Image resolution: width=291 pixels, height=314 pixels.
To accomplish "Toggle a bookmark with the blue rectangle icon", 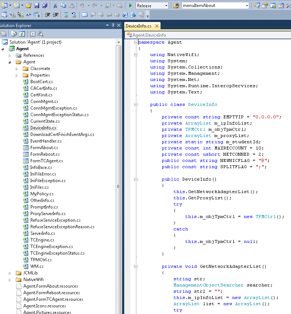I will [85, 15].
